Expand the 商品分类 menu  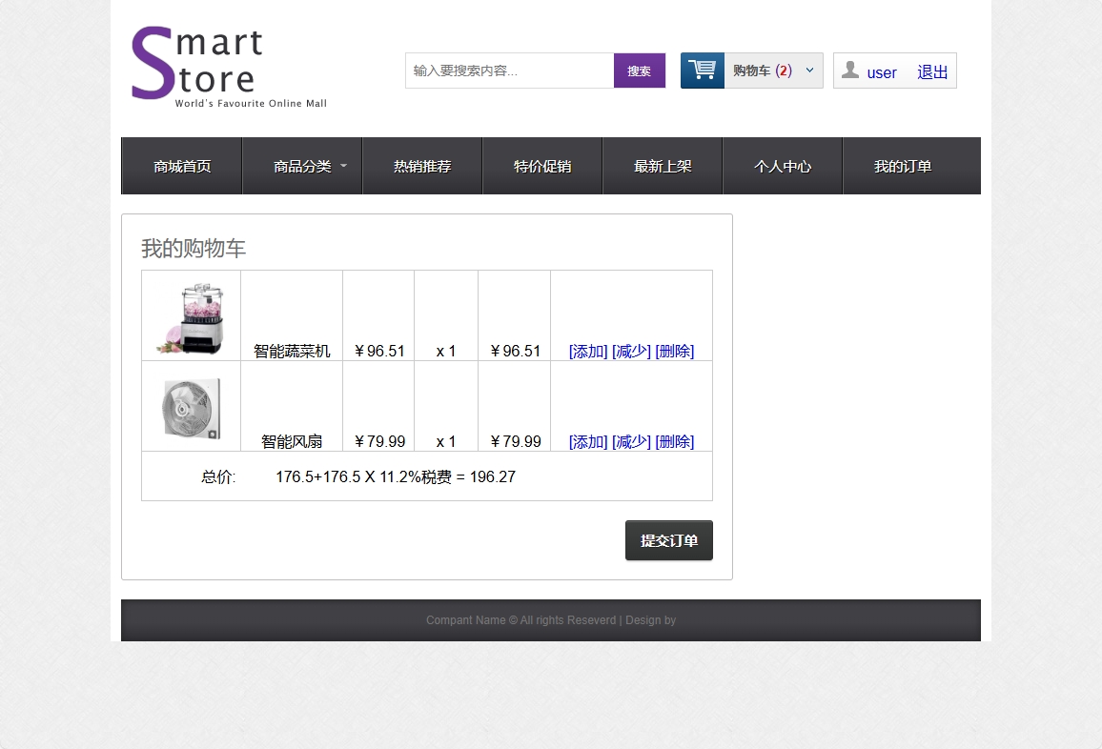point(302,167)
